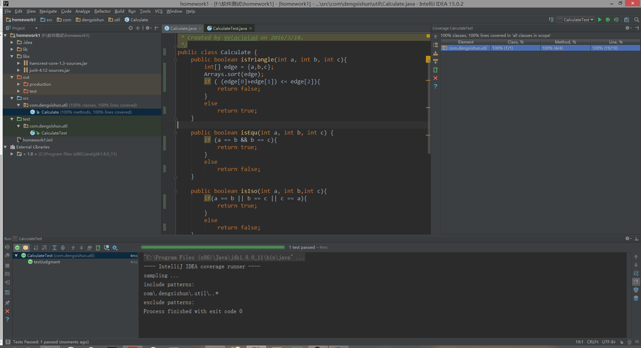Run with Coverage from the main toolbar

point(616,20)
